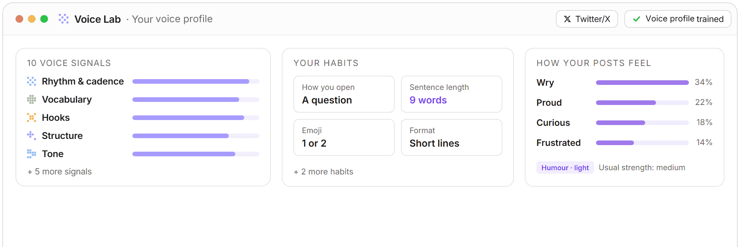Viewport: 740px width, 247px height.
Task: Click the Voice Lab logo icon
Action: (x=63, y=19)
